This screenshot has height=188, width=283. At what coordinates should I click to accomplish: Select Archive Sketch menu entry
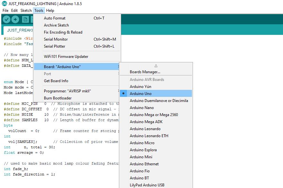(77, 25)
